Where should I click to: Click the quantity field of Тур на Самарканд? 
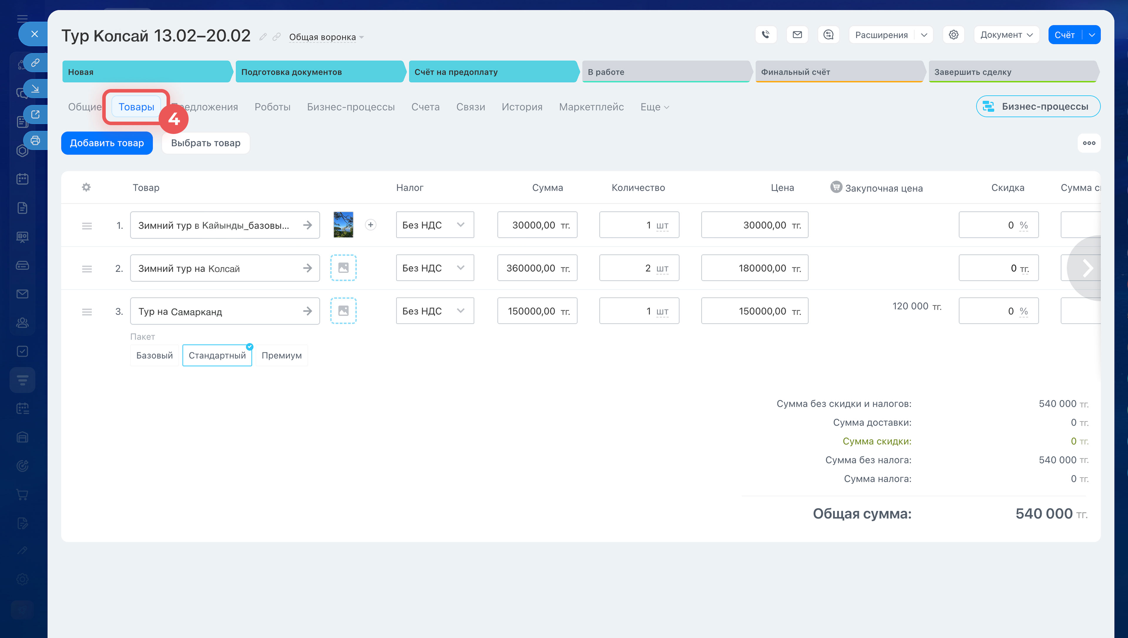coord(631,311)
